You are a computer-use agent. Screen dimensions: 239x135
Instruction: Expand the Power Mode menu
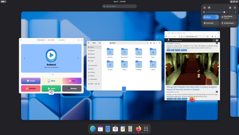[228, 17]
